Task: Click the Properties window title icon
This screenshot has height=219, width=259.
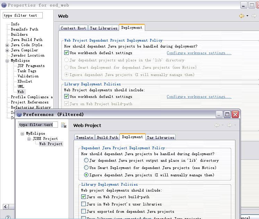Action: coord(4,5)
